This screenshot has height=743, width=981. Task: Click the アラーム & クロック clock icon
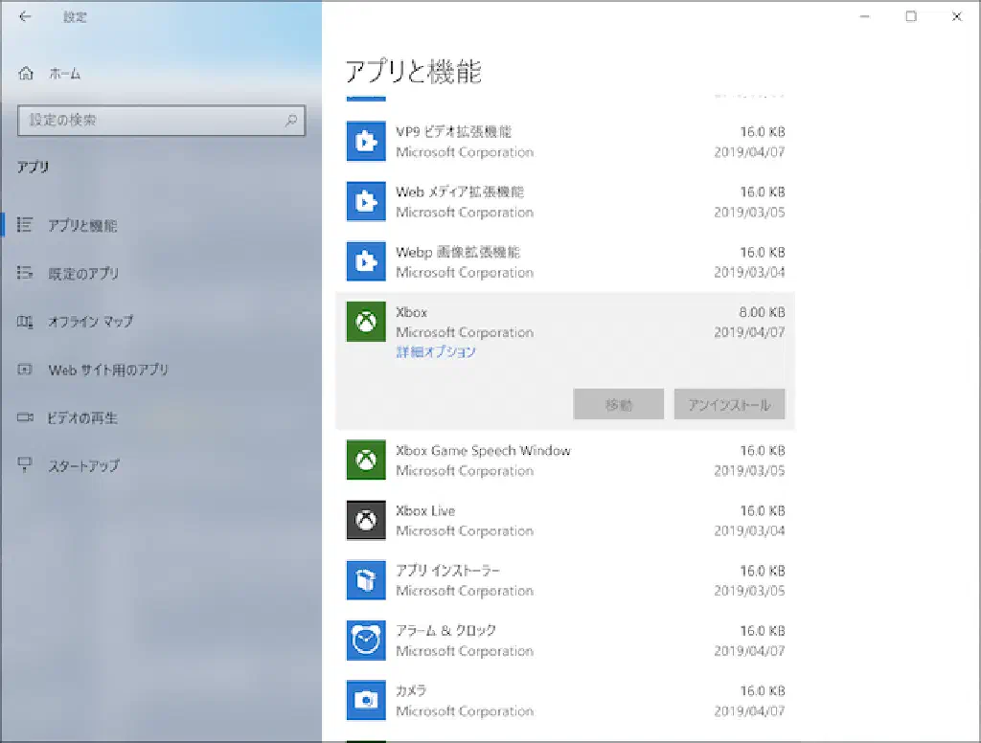(x=365, y=641)
